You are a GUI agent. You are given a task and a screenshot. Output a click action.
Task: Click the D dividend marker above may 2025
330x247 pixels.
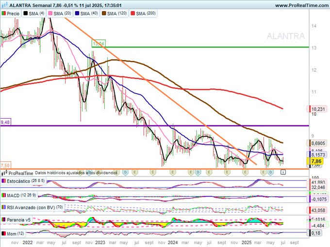pyautogui.click(x=271, y=172)
